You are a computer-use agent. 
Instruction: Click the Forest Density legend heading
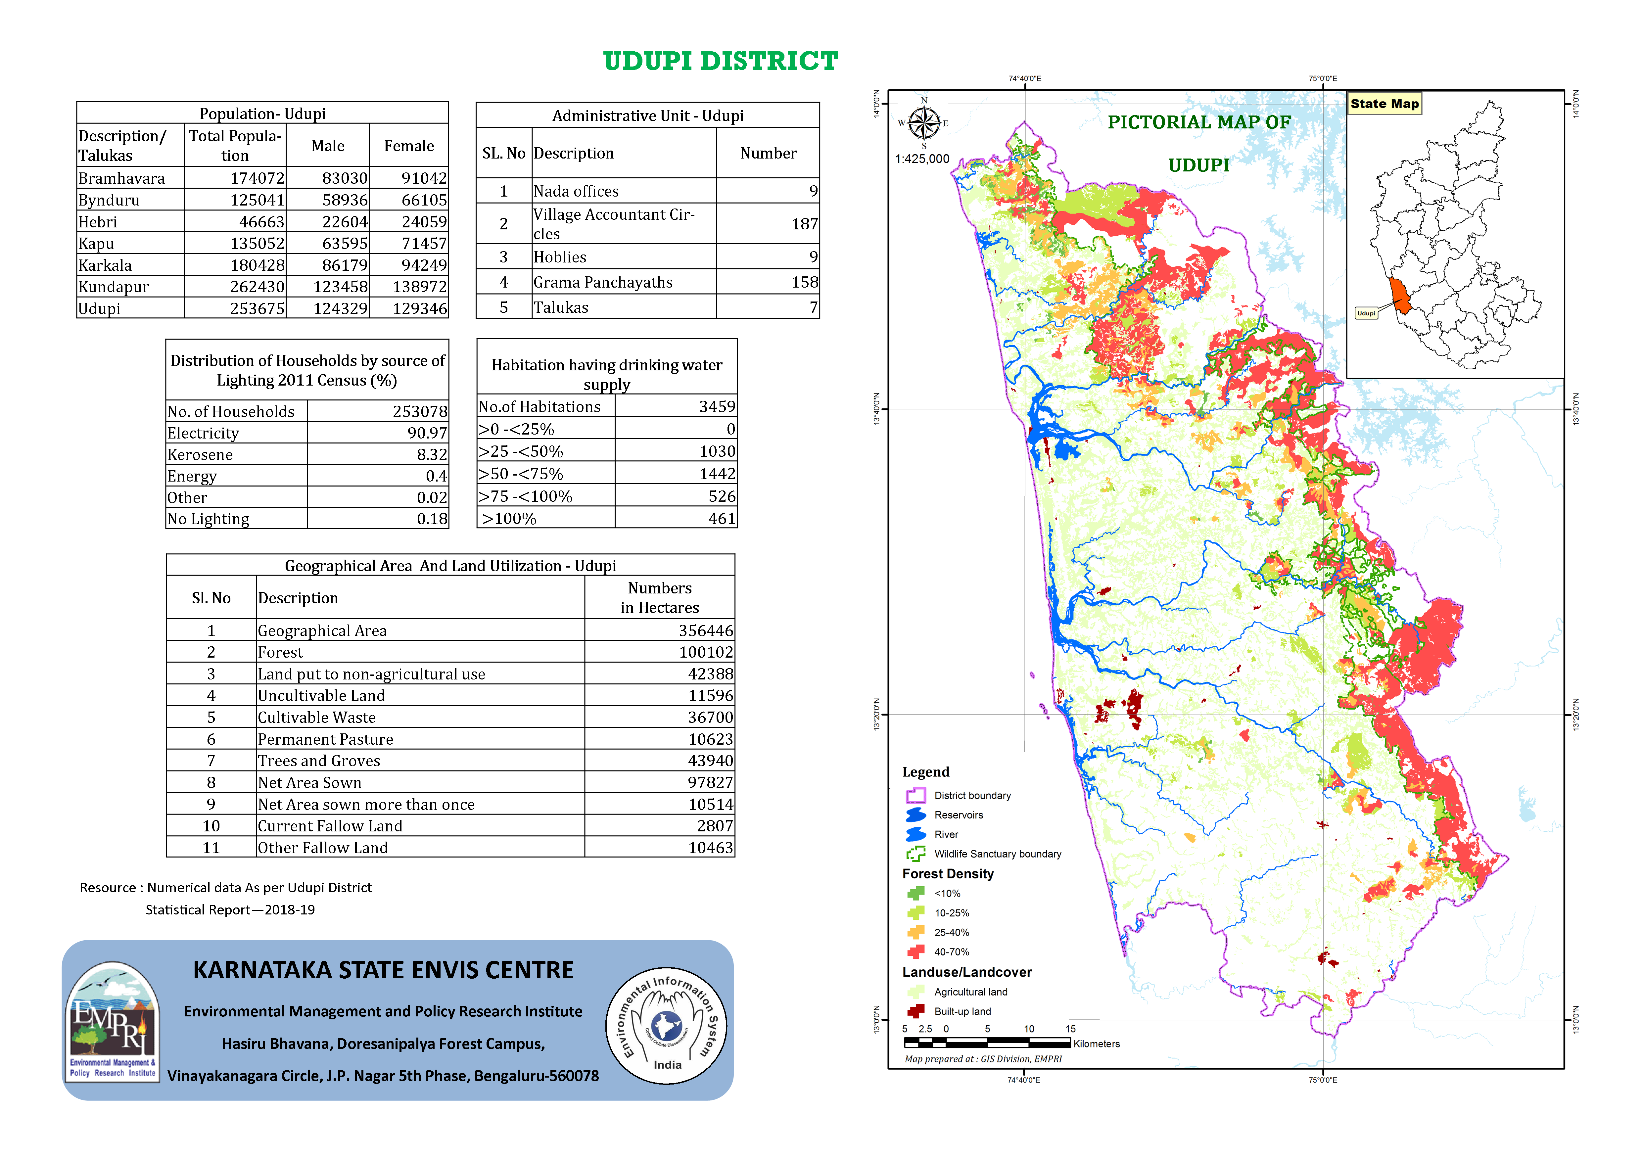tap(948, 874)
